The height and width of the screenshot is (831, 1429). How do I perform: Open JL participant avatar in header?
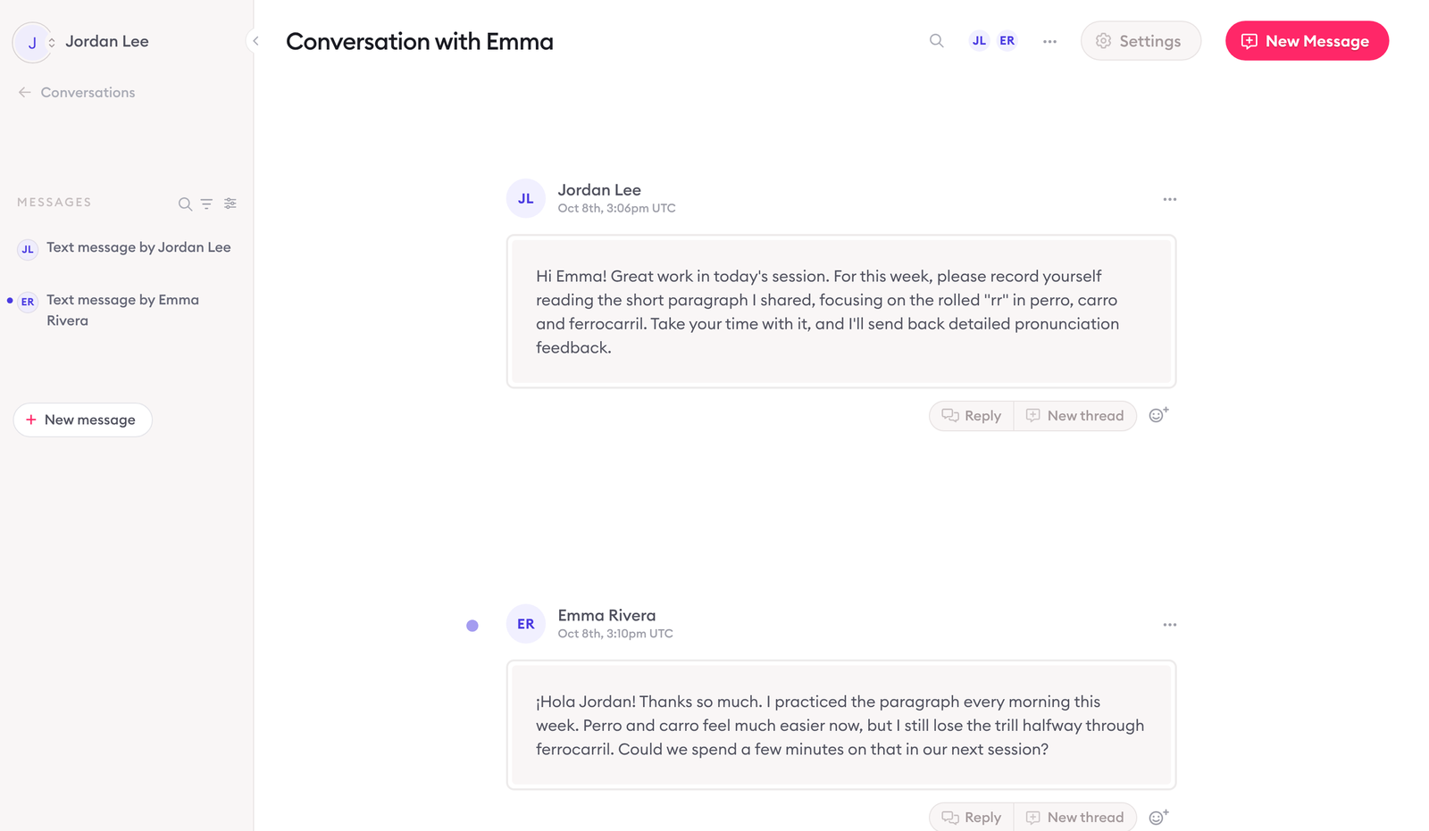980,41
